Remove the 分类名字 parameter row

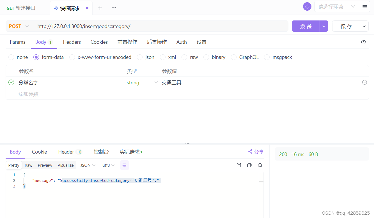pyautogui.click(x=364, y=82)
